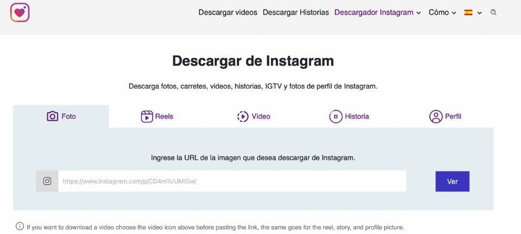The width and height of the screenshot is (521, 234).
Task: Click the Perfil person icon
Action: (435, 116)
